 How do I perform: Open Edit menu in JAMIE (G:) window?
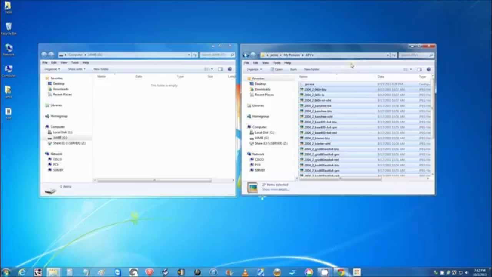(54, 62)
